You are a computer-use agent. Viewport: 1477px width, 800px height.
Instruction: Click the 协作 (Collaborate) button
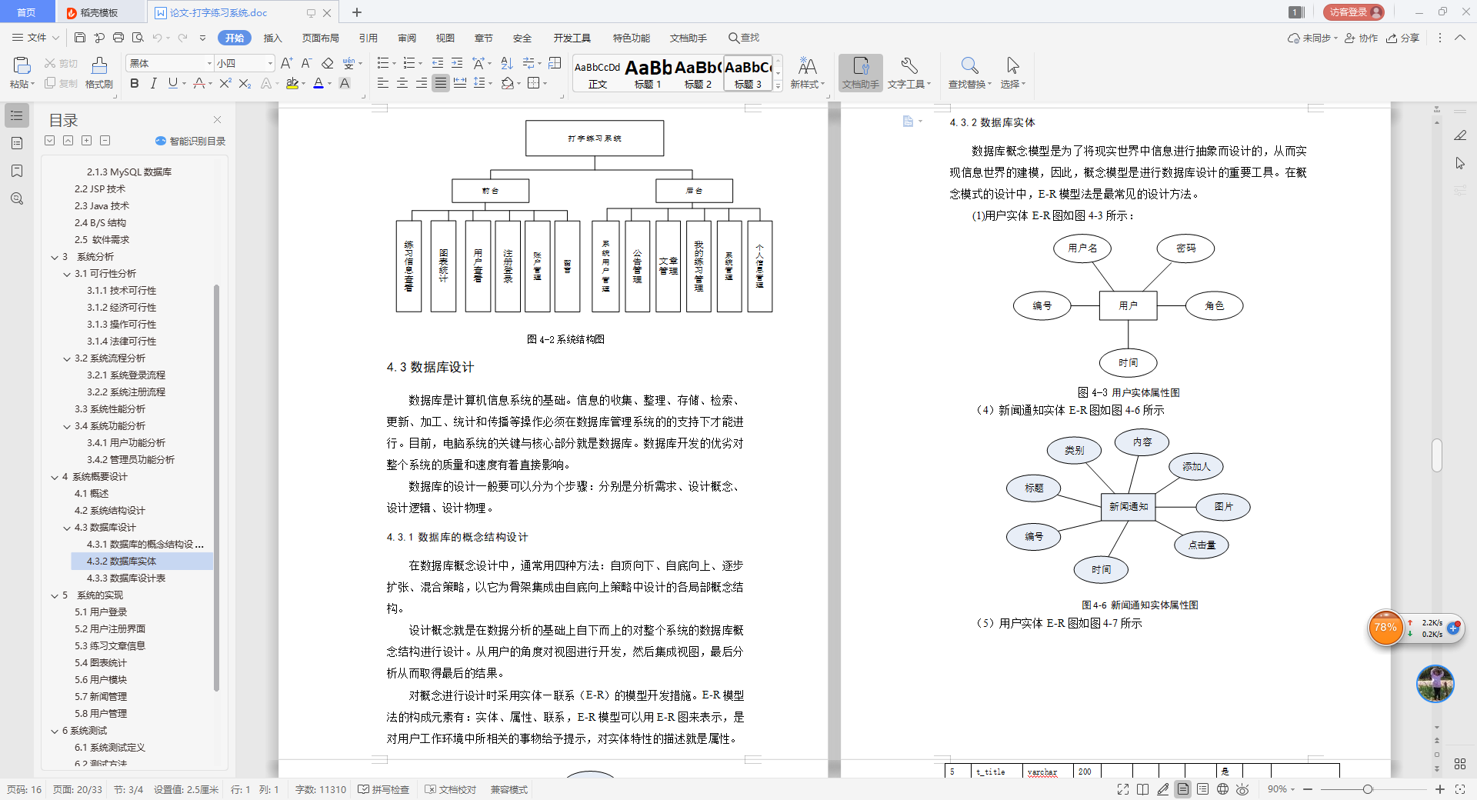(1362, 38)
